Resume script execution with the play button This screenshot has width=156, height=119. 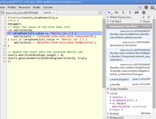click(x=109, y=12)
